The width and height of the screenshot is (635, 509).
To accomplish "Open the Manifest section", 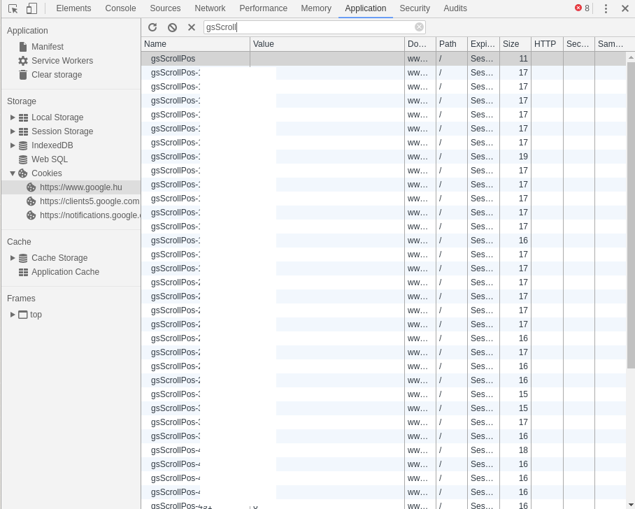I will 47,47.
